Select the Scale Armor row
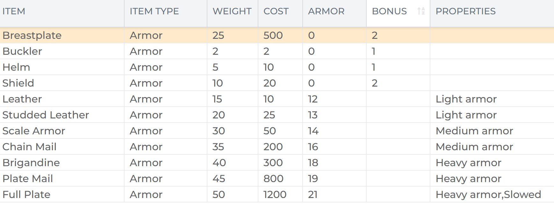This screenshot has height=205, width=554. tap(277, 131)
